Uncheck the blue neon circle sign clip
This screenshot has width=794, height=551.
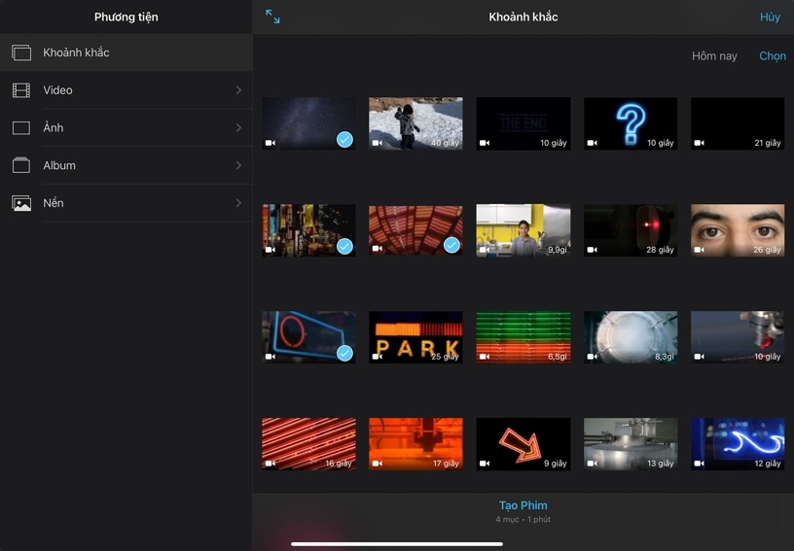[344, 354]
